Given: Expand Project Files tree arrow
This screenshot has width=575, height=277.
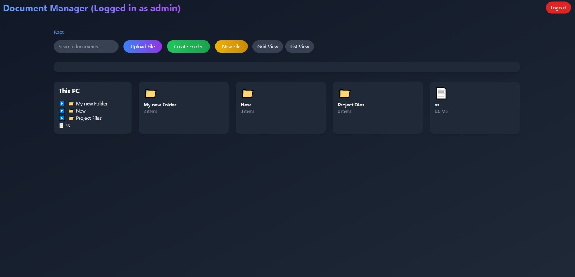Looking at the screenshot, I should (x=62, y=119).
